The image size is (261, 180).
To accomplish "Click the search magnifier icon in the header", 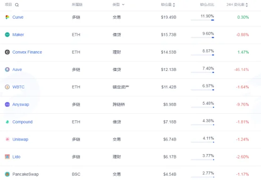I will tap(17, 5).
